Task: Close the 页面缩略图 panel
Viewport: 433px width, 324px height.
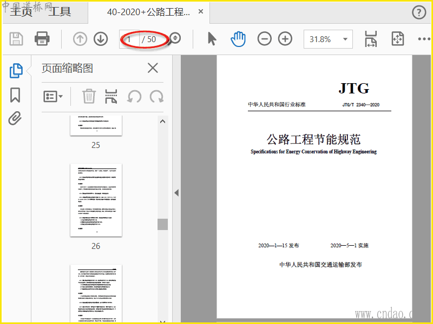Action: pos(153,68)
